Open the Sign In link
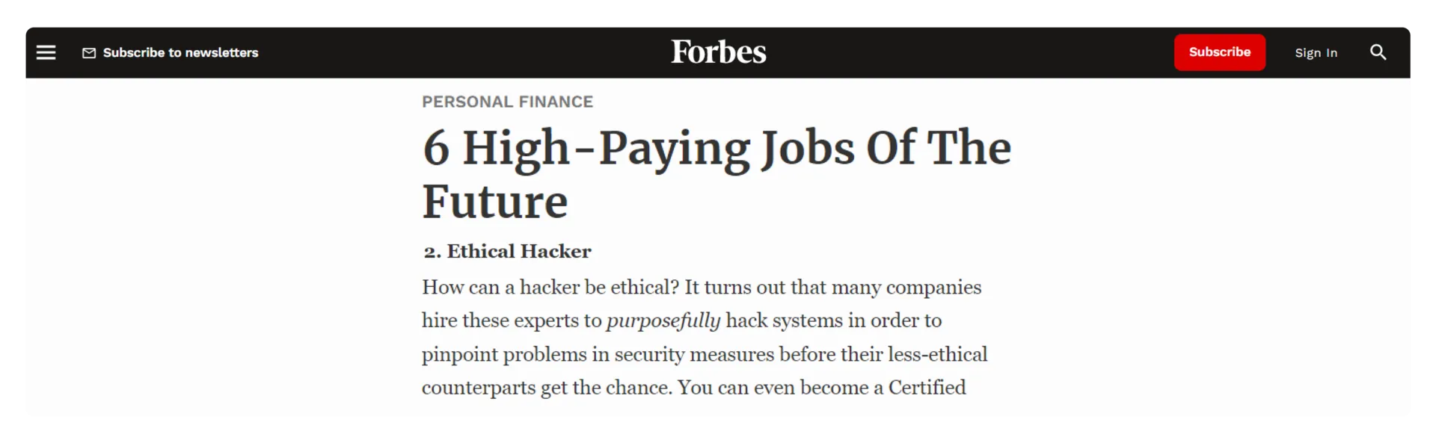Image resolution: width=1436 pixels, height=443 pixels. coord(1316,53)
